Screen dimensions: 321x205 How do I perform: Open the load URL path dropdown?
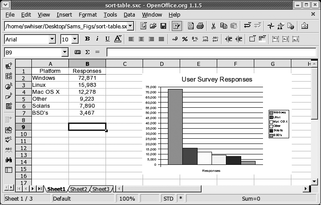click(130, 26)
